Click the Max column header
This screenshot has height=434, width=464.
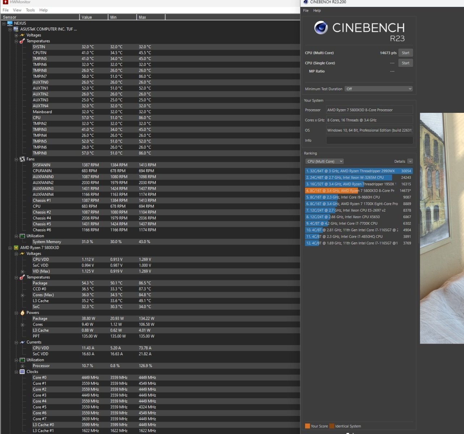click(x=151, y=17)
